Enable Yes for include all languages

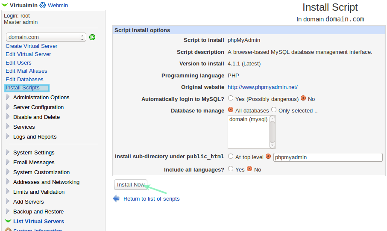(x=231, y=169)
